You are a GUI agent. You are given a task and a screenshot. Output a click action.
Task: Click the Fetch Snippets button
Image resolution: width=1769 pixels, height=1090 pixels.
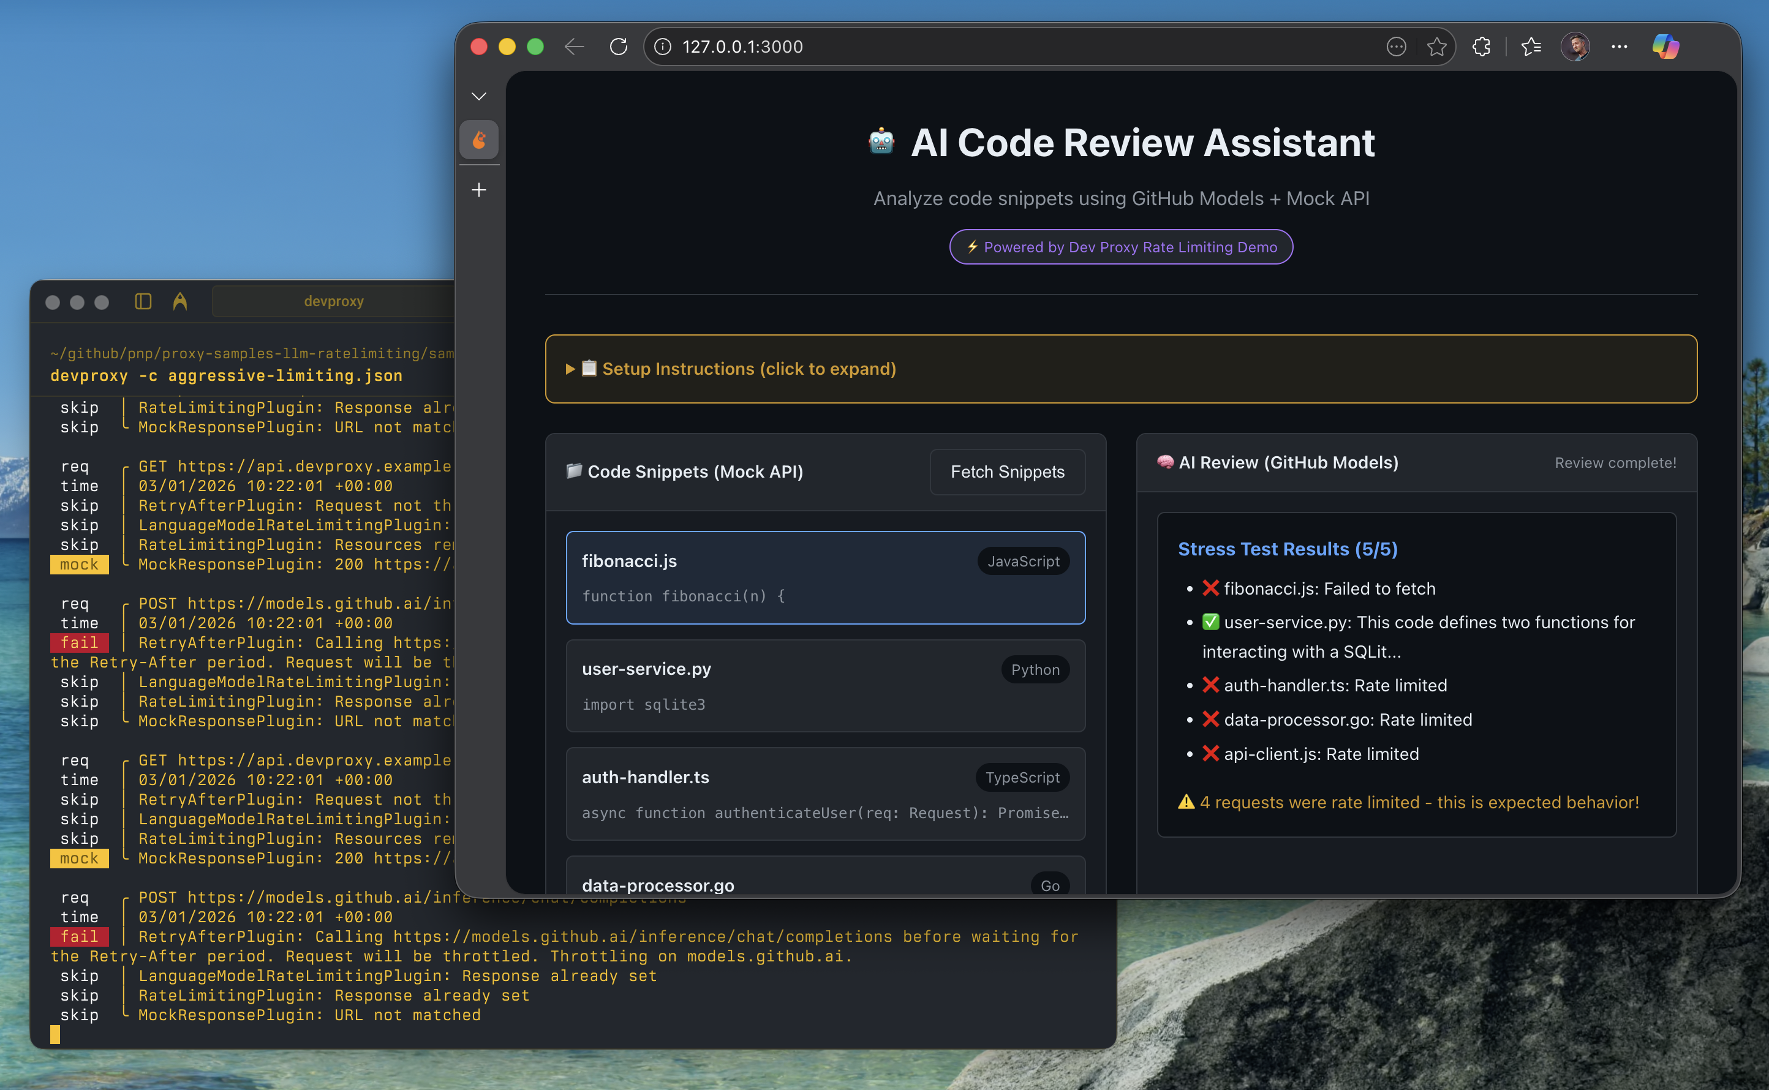pos(1007,472)
